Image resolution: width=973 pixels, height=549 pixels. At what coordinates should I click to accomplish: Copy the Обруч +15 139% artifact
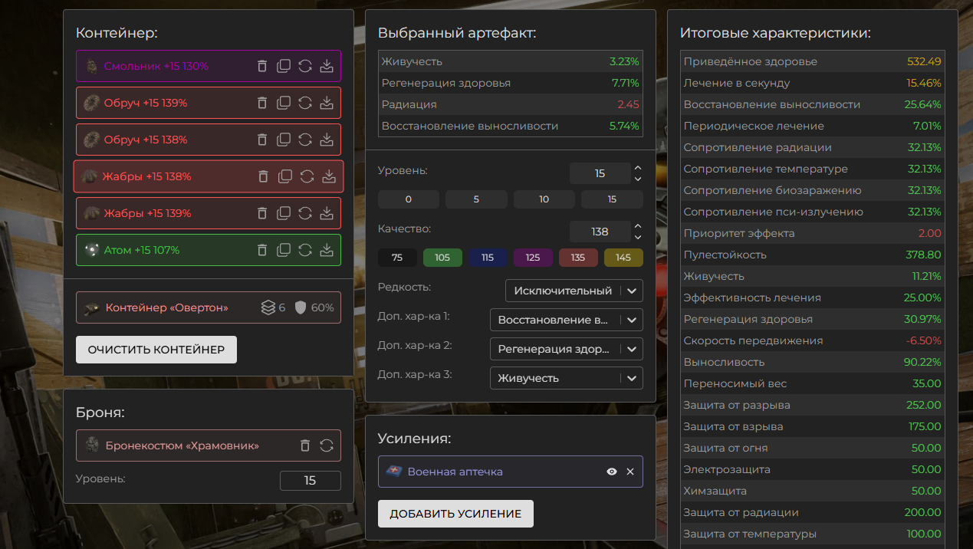coord(284,103)
